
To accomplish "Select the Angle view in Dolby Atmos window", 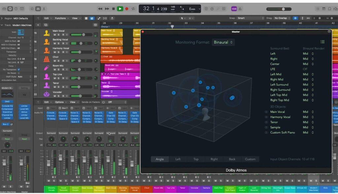I will coord(160,159).
